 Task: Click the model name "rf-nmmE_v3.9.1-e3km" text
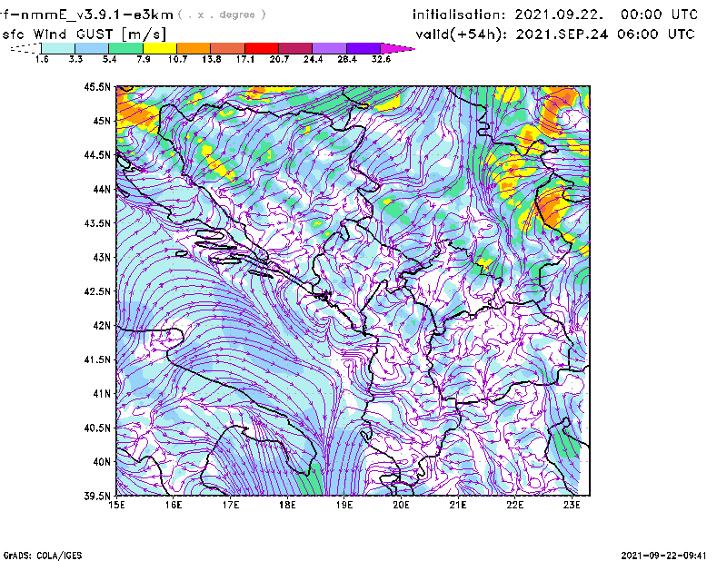click(x=86, y=15)
